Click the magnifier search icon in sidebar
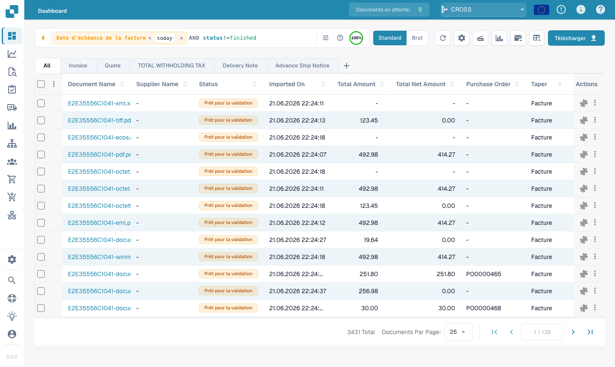 tap(12, 280)
